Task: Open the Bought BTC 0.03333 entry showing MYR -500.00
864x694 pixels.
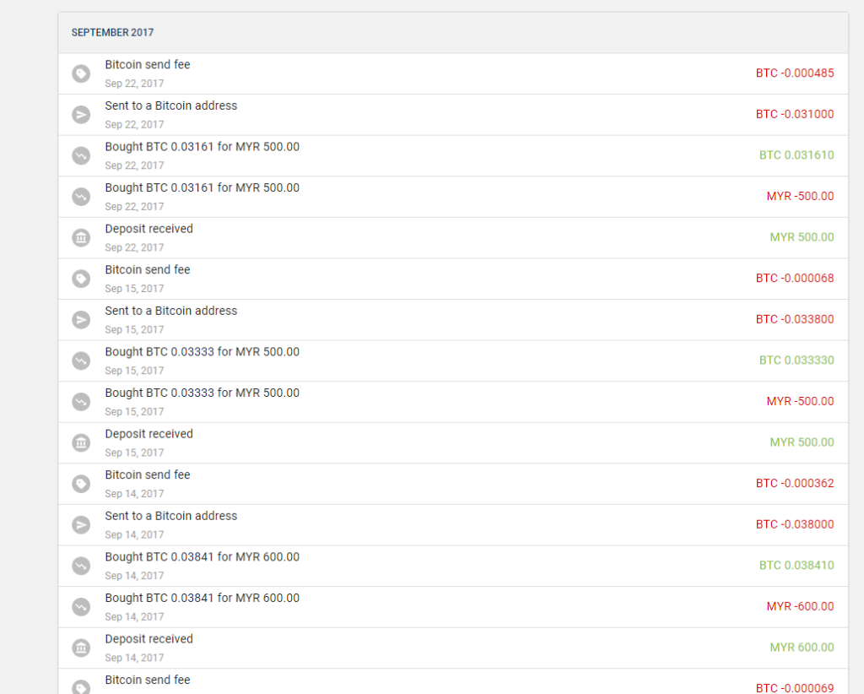Action: click(453, 401)
